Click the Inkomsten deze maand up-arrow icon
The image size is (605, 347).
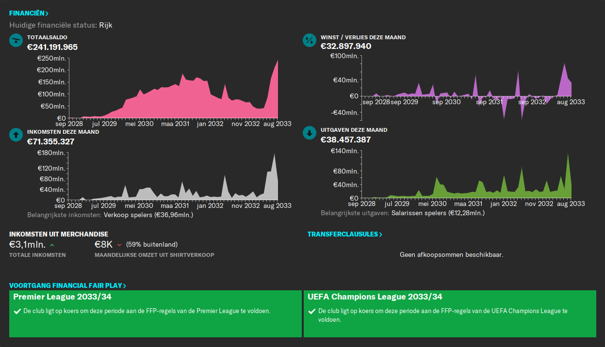[16, 135]
